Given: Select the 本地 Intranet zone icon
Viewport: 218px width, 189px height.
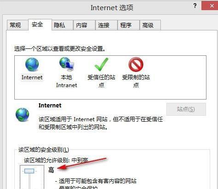Looking at the screenshot, I should point(67,64).
